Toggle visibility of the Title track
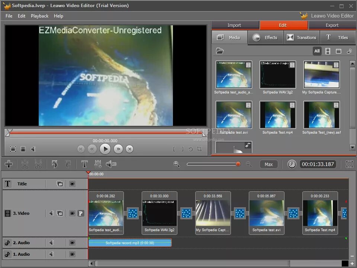Image resolution: width=357 pixels, height=268 pixels. [x=72, y=184]
